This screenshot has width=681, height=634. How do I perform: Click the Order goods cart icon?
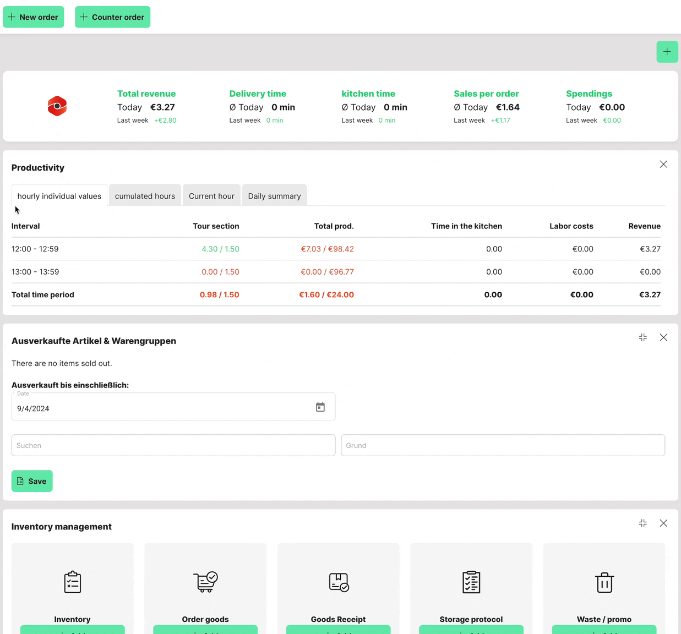(205, 582)
